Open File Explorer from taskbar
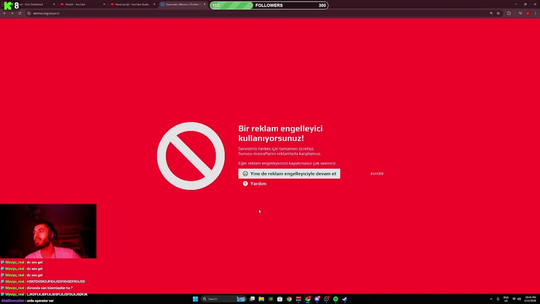This screenshot has width=540, height=304. [261, 299]
